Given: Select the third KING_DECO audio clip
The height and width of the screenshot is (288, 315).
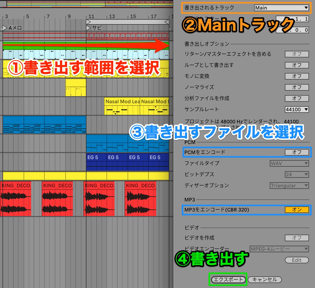Looking at the screenshot, I should click(x=99, y=199).
